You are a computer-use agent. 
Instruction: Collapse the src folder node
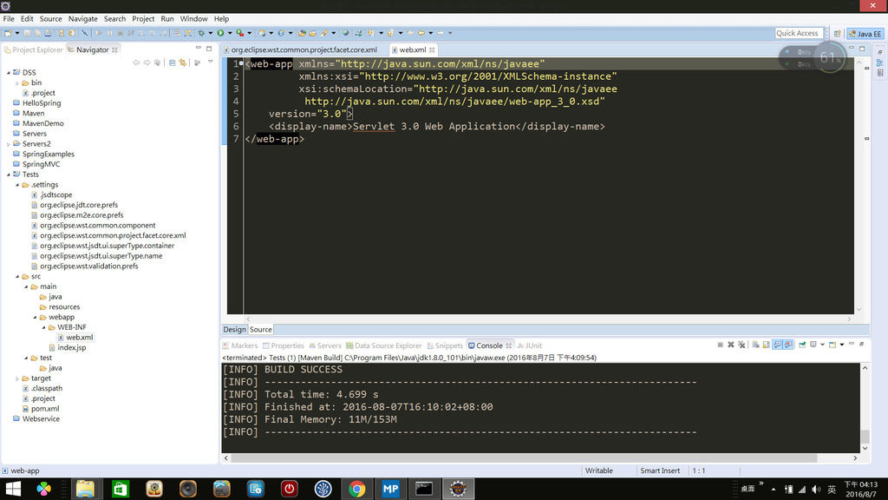tap(17, 277)
